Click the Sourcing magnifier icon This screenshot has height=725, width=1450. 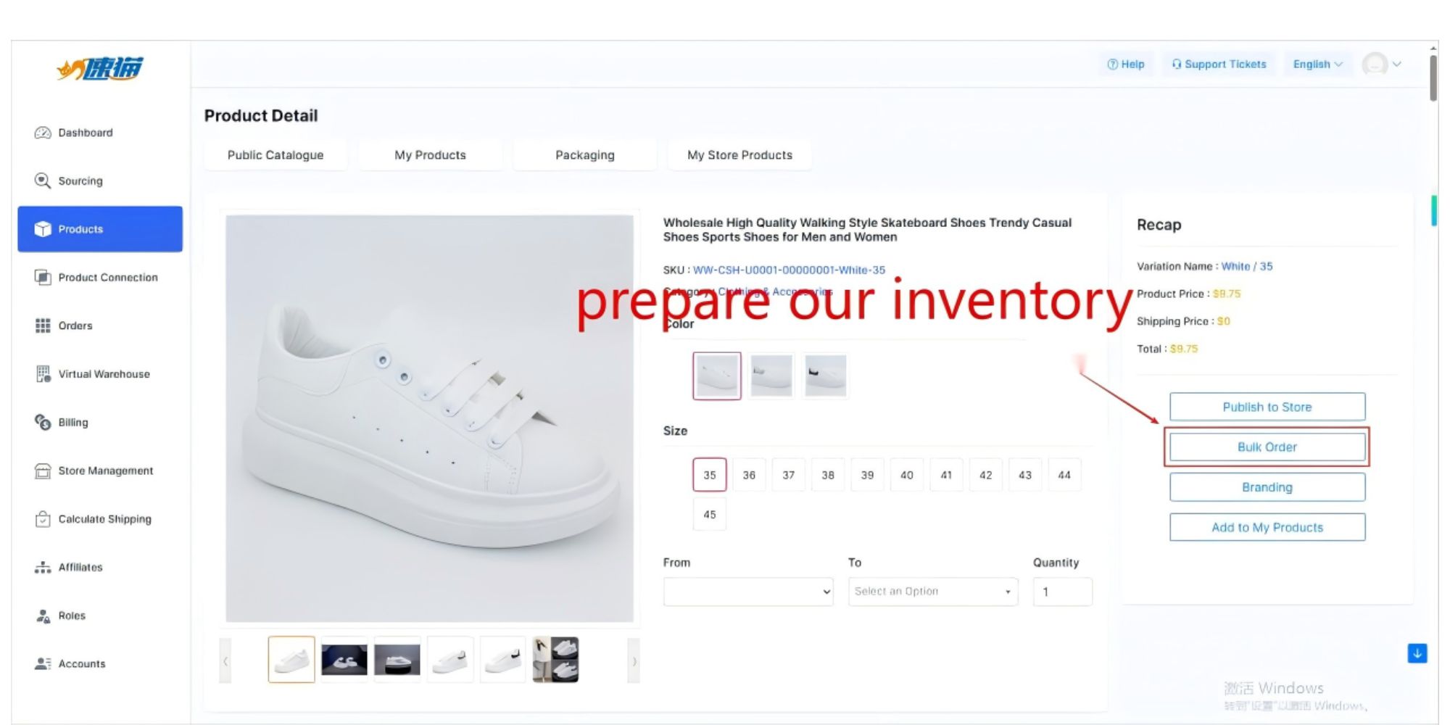pyautogui.click(x=43, y=181)
